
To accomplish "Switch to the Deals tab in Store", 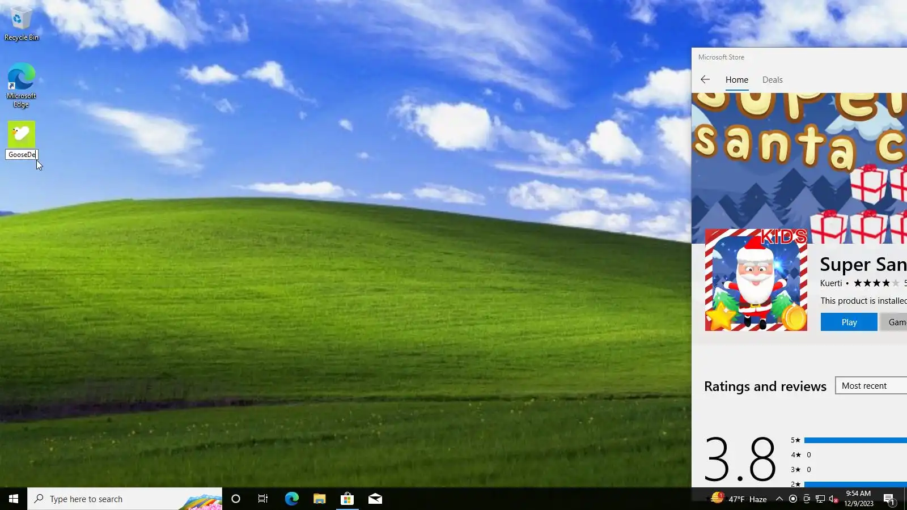I will click(773, 80).
